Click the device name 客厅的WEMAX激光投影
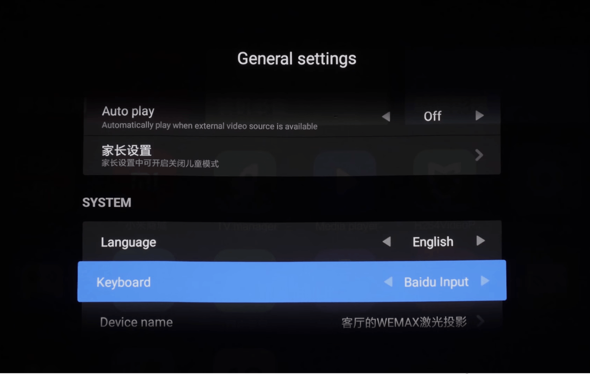Screen dimensions: 590x374 (404, 322)
